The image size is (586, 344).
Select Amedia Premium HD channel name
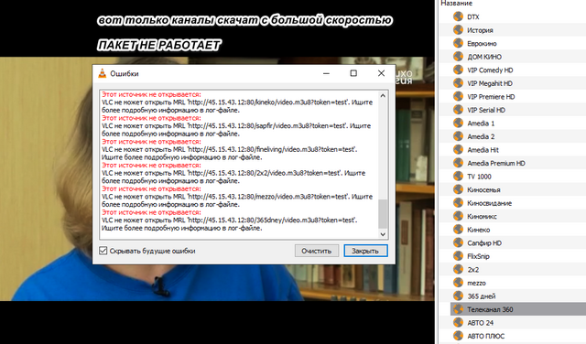pos(496,163)
